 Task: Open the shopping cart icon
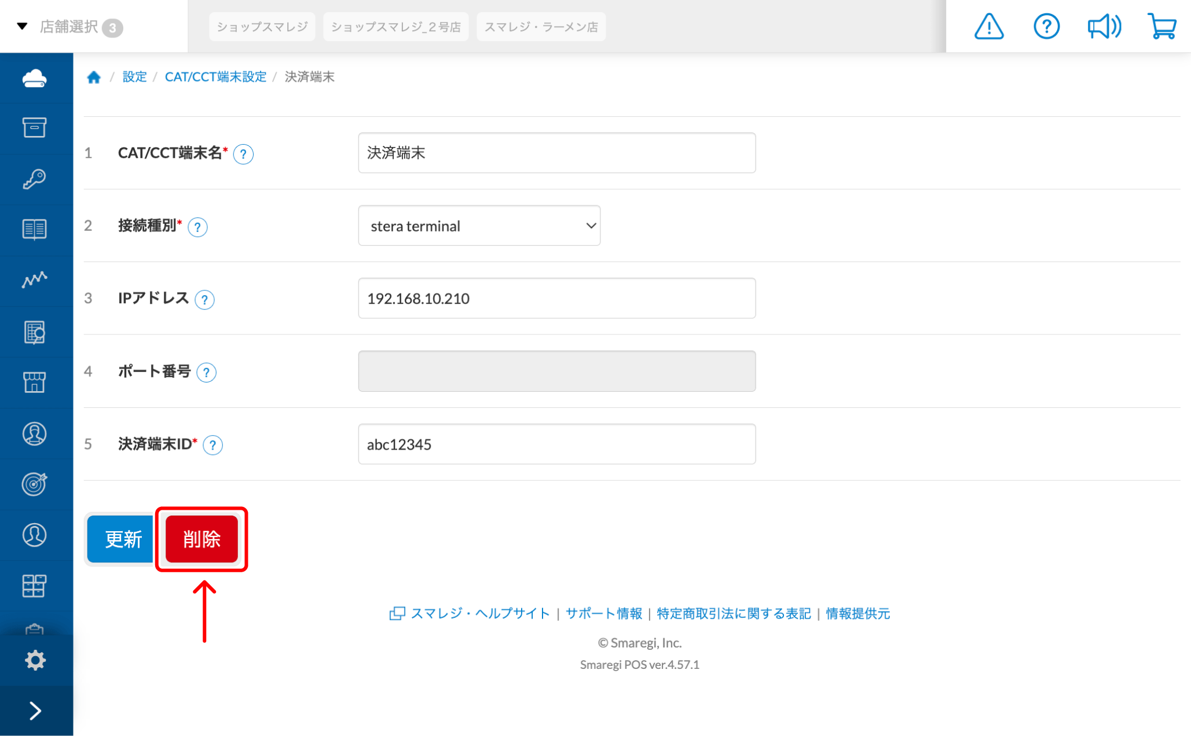pyautogui.click(x=1161, y=27)
